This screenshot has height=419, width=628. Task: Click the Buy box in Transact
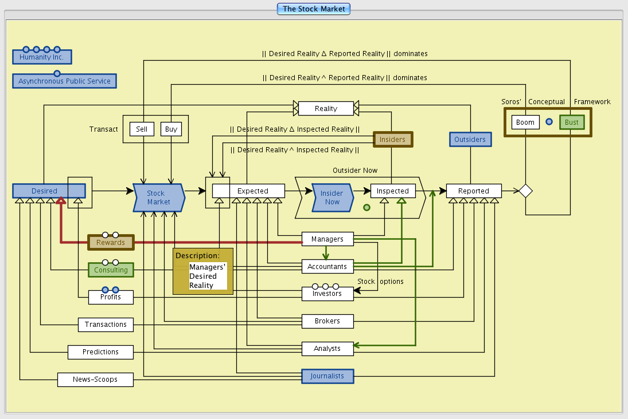click(171, 129)
